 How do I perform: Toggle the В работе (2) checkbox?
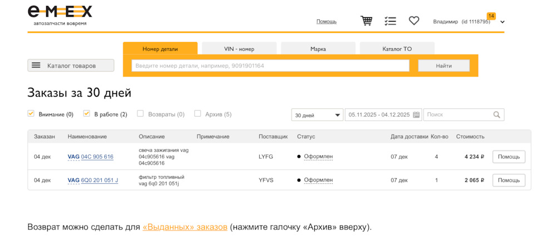tap(87, 114)
